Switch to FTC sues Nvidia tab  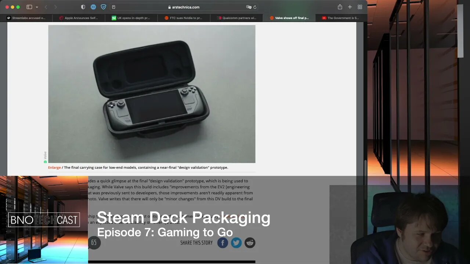click(x=184, y=18)
